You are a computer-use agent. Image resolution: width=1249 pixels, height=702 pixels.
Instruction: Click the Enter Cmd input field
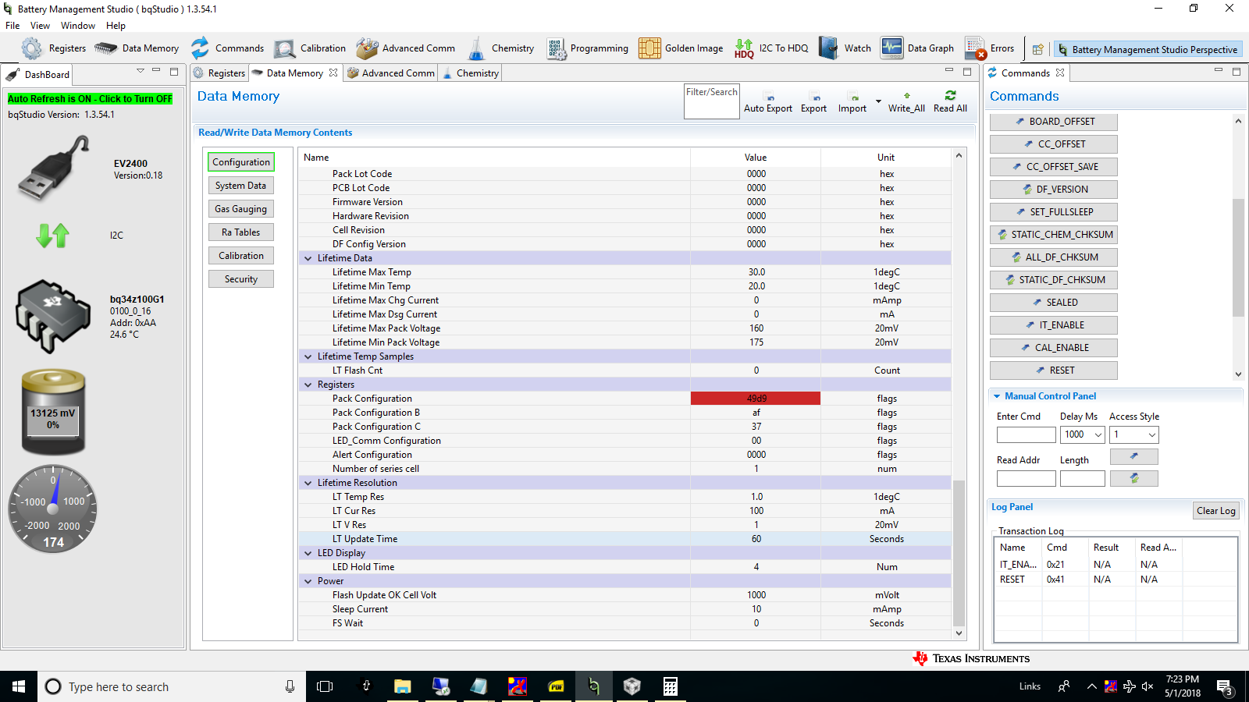[1026, 435]
